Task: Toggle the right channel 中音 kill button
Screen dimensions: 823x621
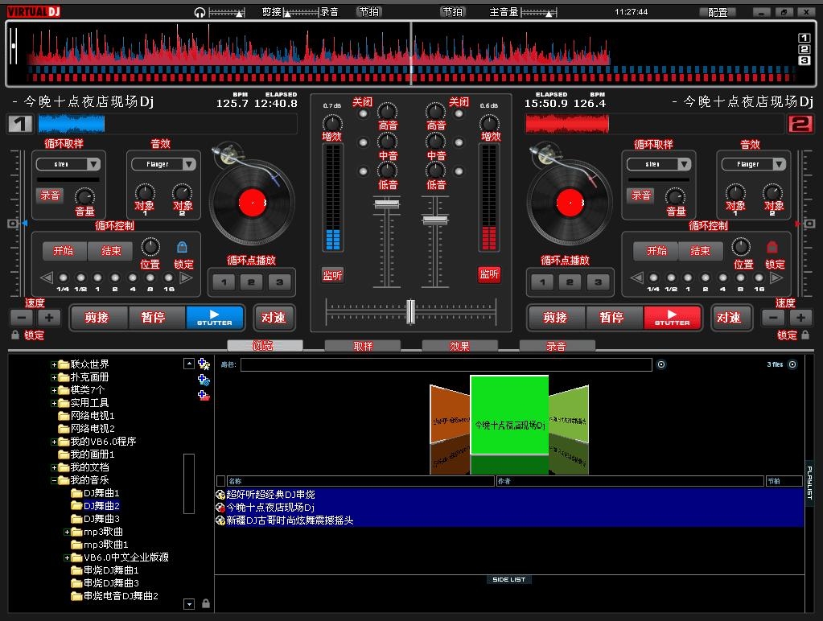Action: pos(459,142)
